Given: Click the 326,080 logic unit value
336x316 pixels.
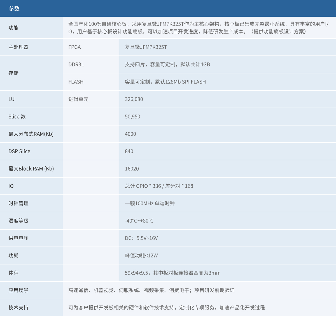Looking at the screenshot, I should (x=134, y=99).
